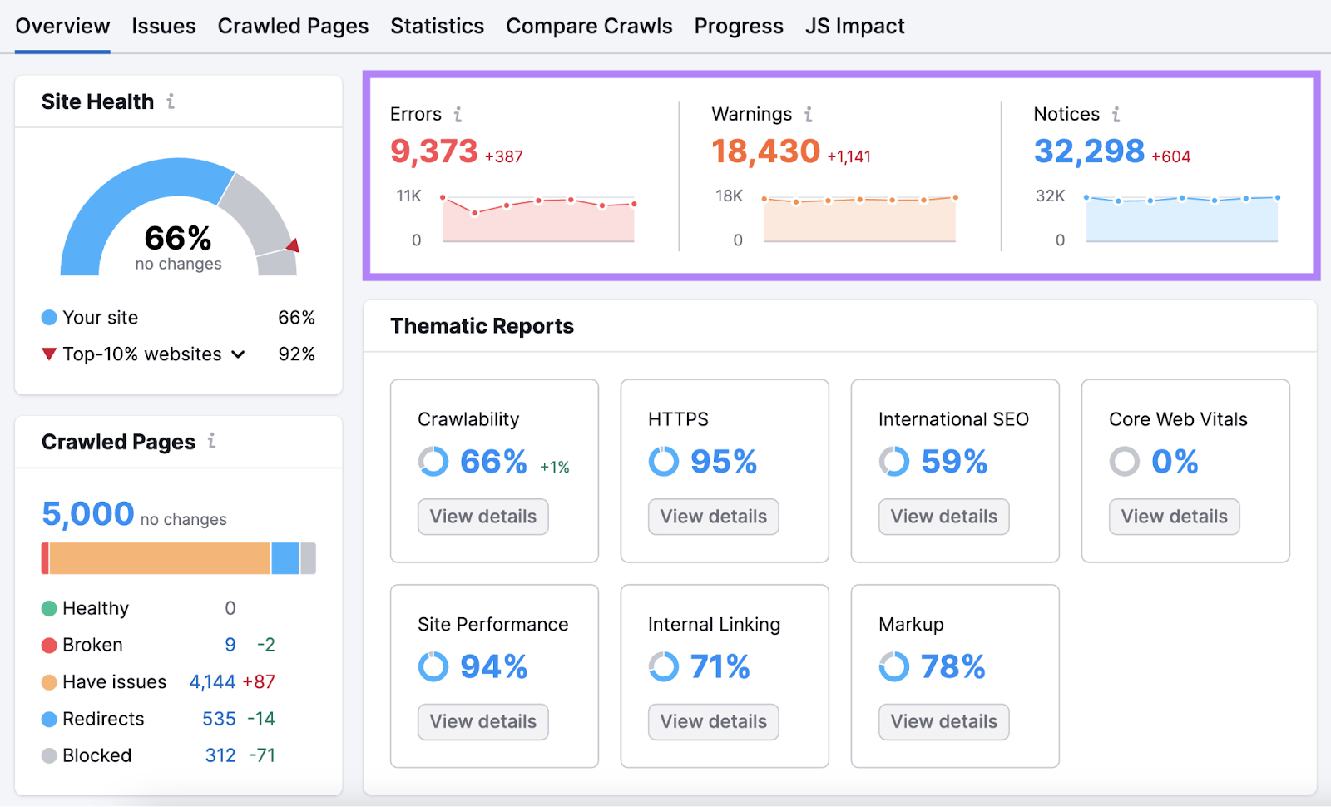The width and height of the screenshot is (1331, 807).
Task: Open the Site Health info icon
Action: [x=171, y=101]
